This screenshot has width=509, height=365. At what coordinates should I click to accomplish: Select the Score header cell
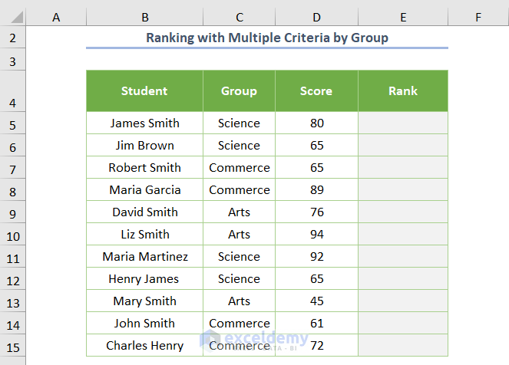316,90
